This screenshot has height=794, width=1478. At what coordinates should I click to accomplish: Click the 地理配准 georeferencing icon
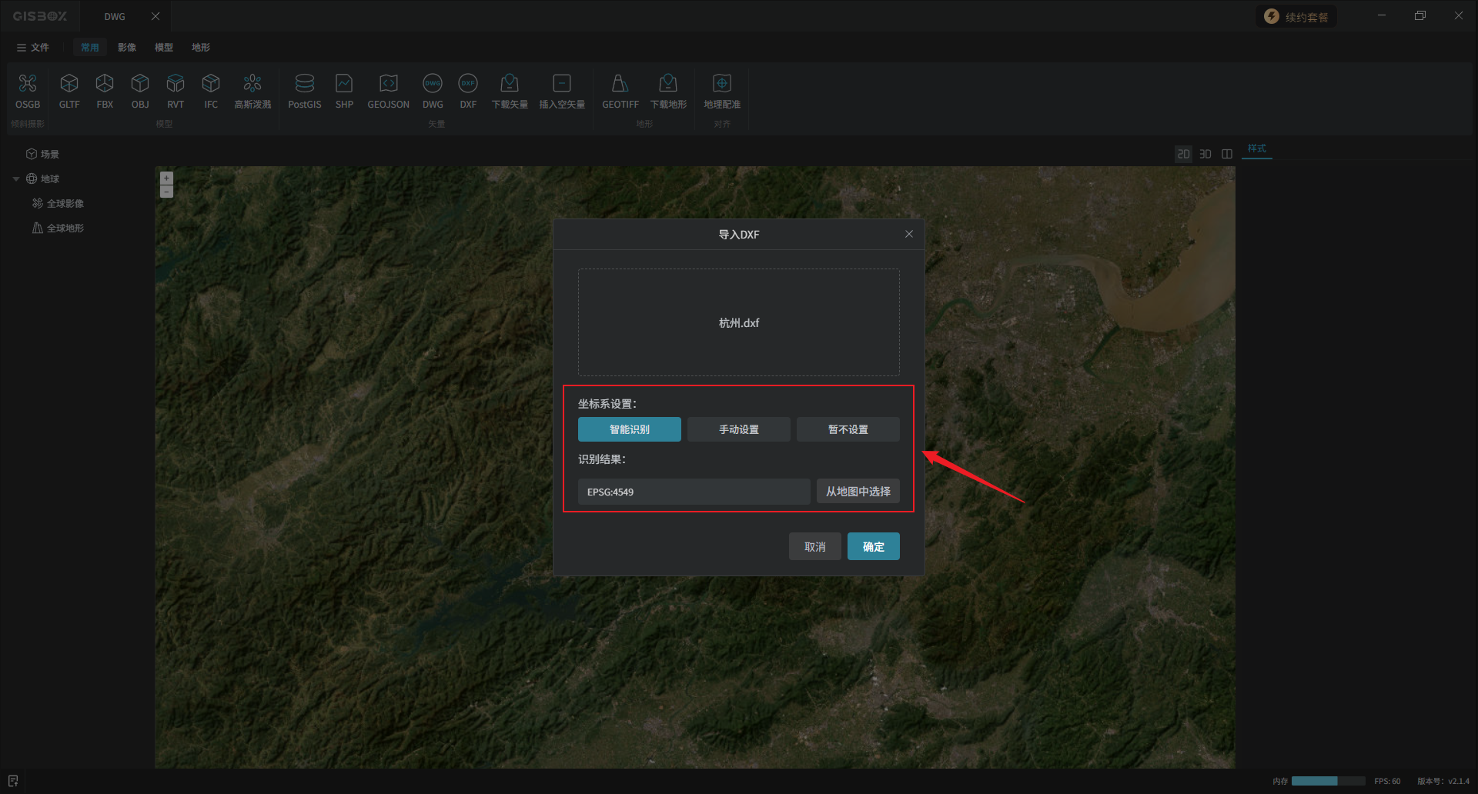pos(721,84)
